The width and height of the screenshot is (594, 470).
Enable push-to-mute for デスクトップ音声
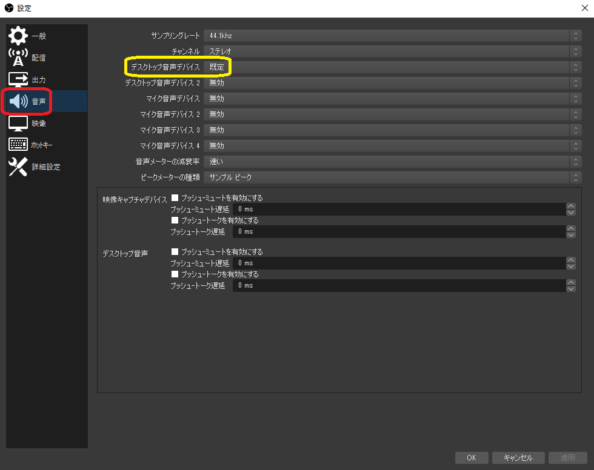tap(175, 252)
